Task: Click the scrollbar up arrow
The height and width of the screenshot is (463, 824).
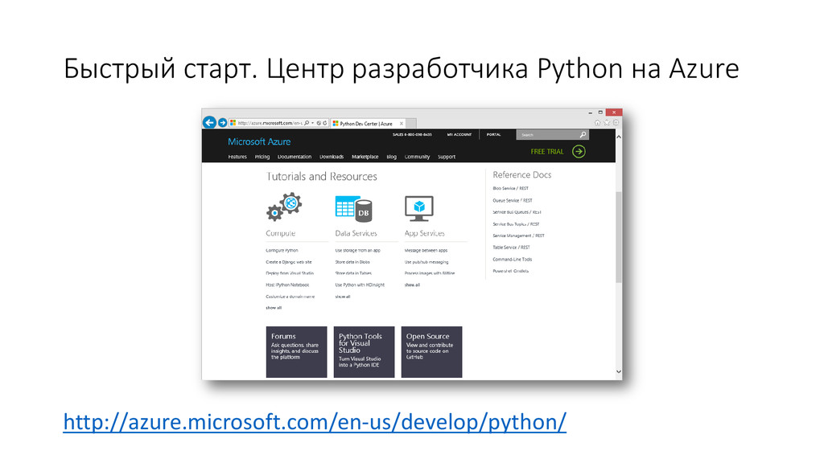Action: (x=619, y=137)
